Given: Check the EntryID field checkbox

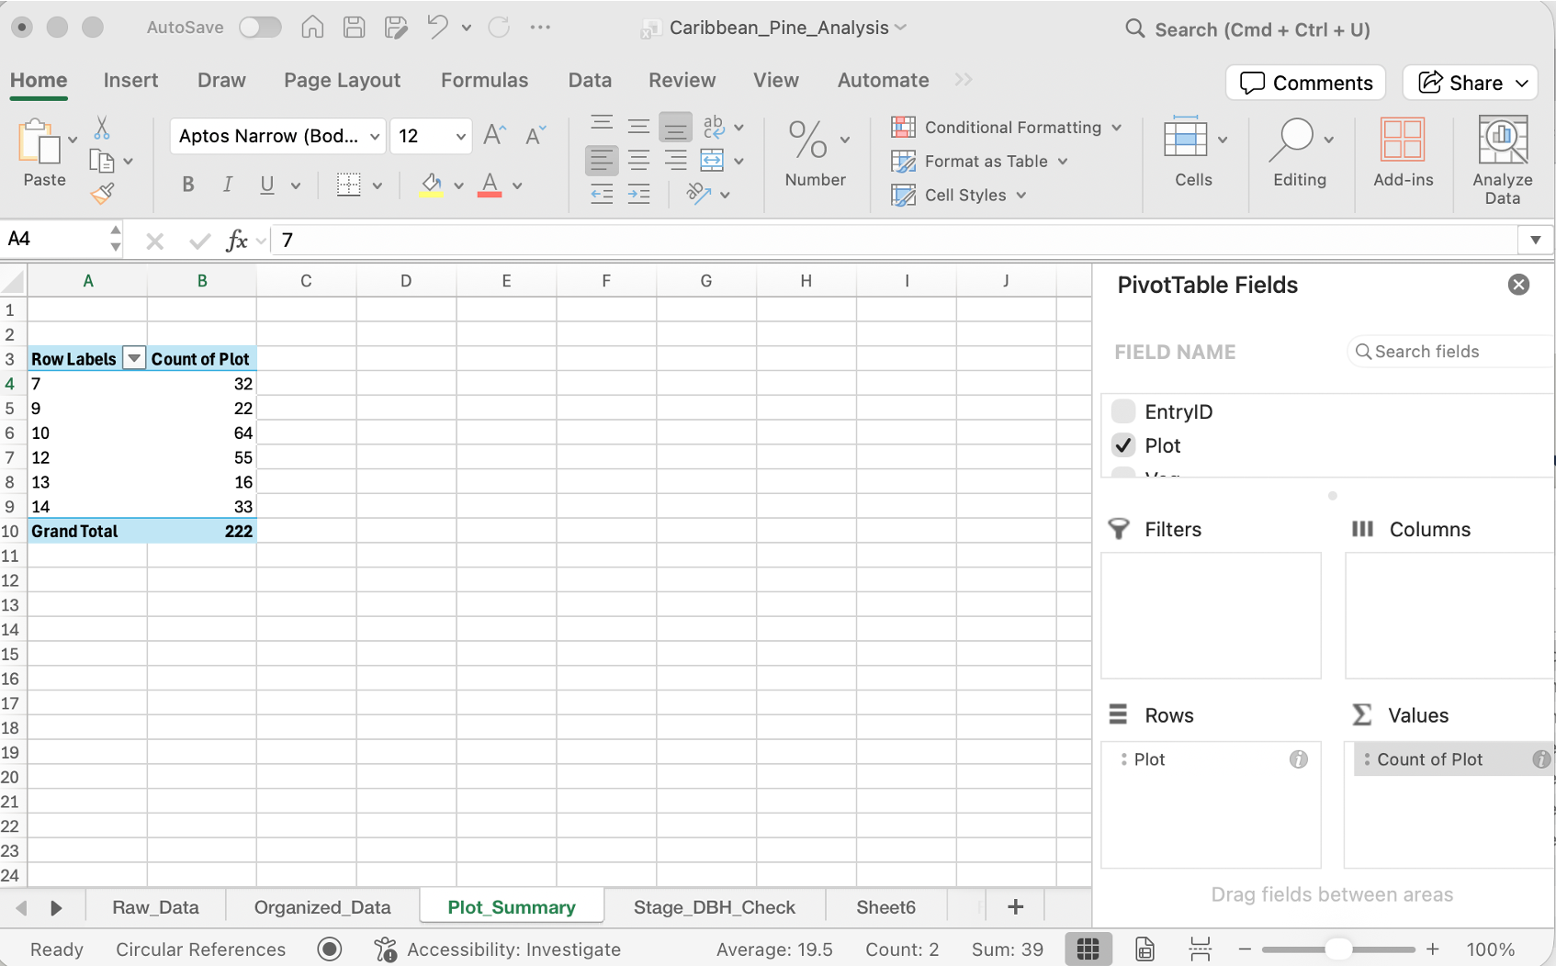Looking at the screenshot, I should (1122, 411).
